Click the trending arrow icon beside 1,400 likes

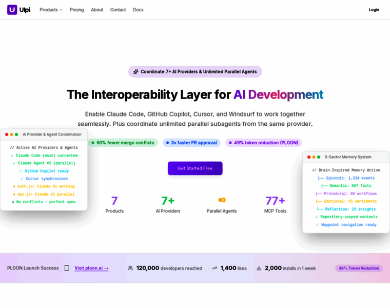(x=215, y=268)
